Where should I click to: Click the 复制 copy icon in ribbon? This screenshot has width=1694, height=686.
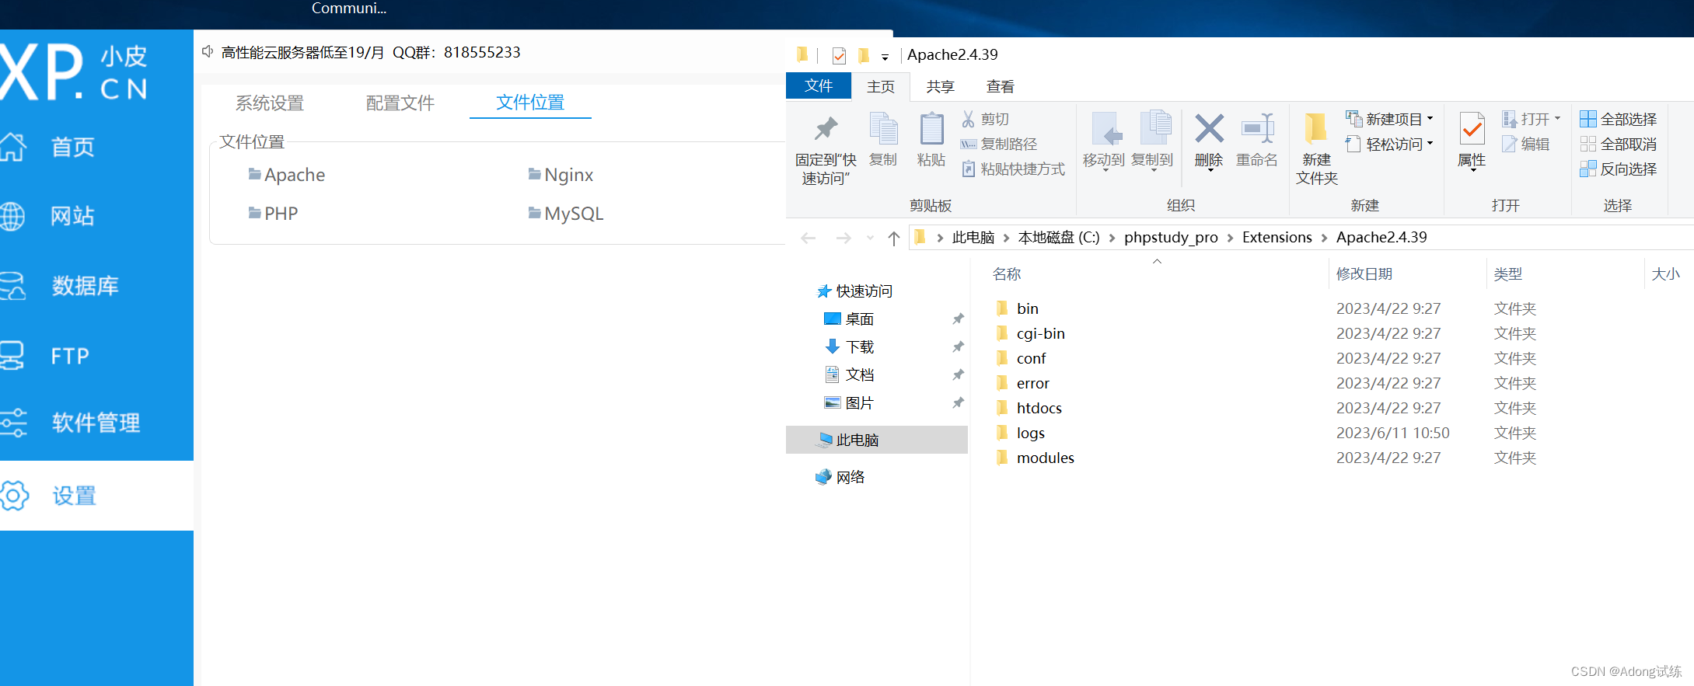(x=883, y=129)
